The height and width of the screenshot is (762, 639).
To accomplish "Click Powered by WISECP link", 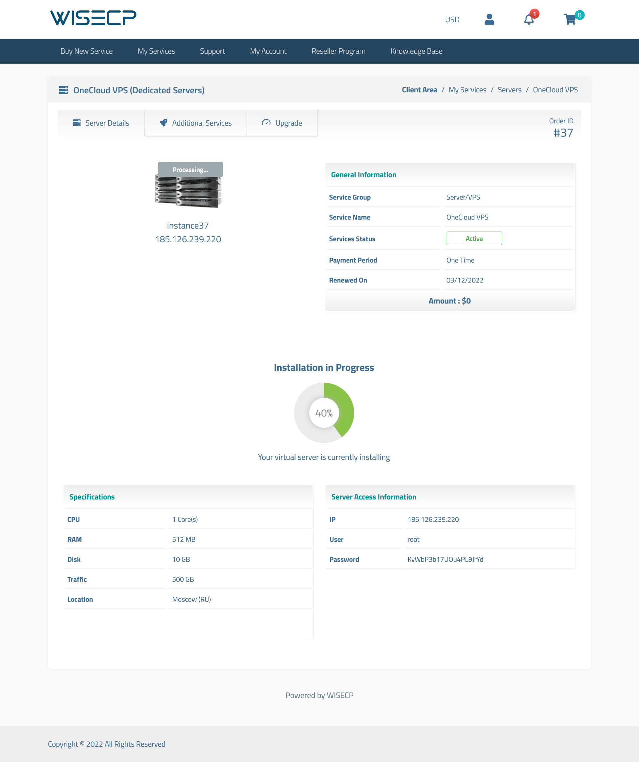I will coord(319,695).
